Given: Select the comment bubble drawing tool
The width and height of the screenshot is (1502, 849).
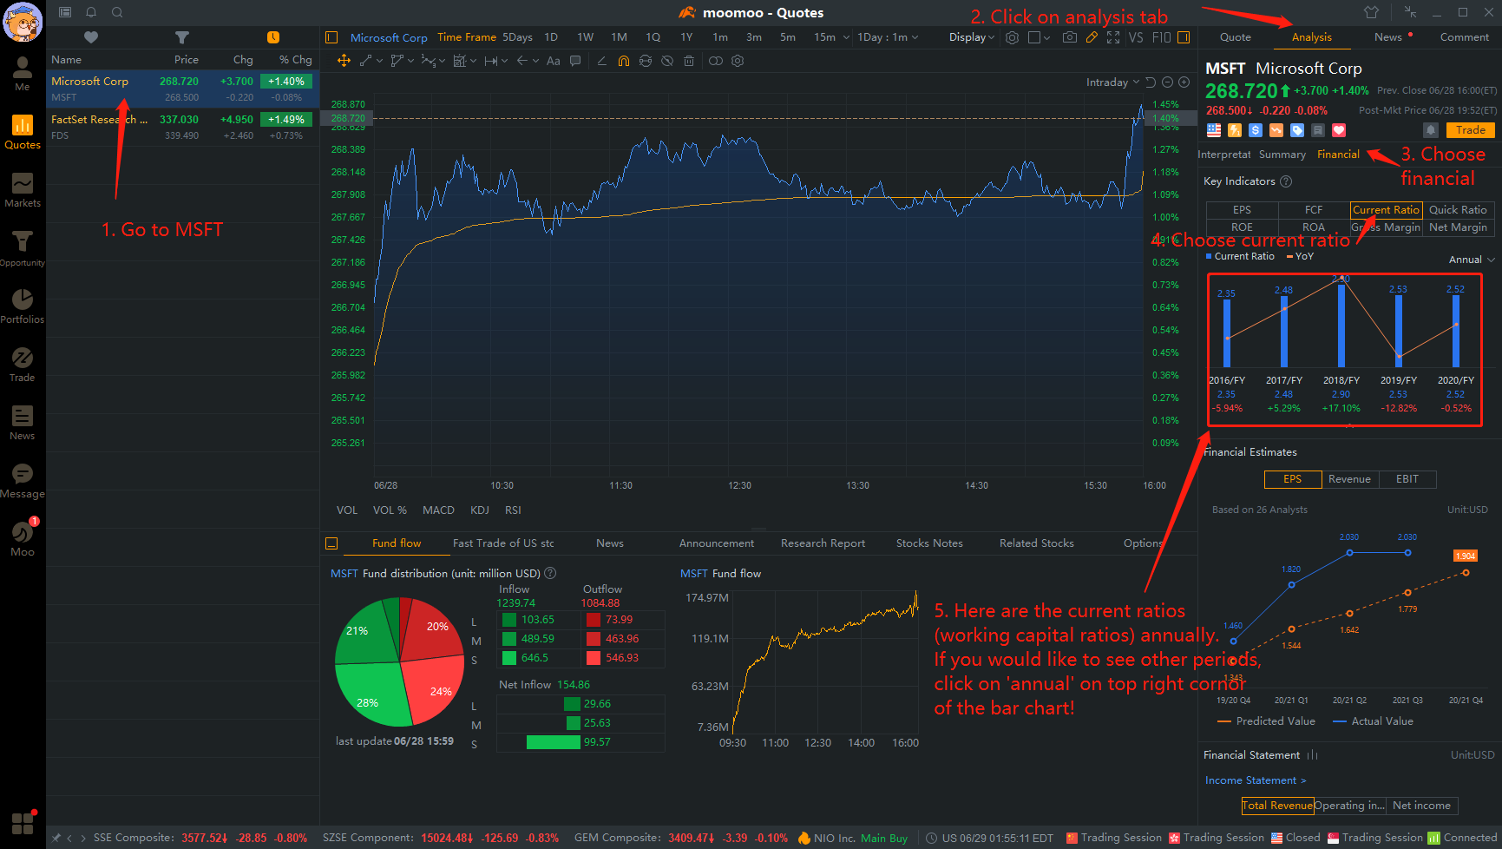Looking at the screenshot, I should pos(575,61).
